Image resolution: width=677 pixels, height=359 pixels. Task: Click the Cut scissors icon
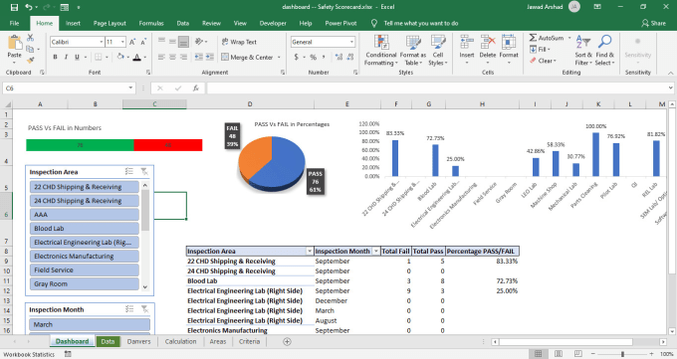[30, 38]
